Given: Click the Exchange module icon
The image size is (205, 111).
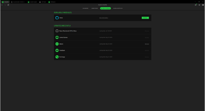Looking at the screenshot, I should coord(57,57).
